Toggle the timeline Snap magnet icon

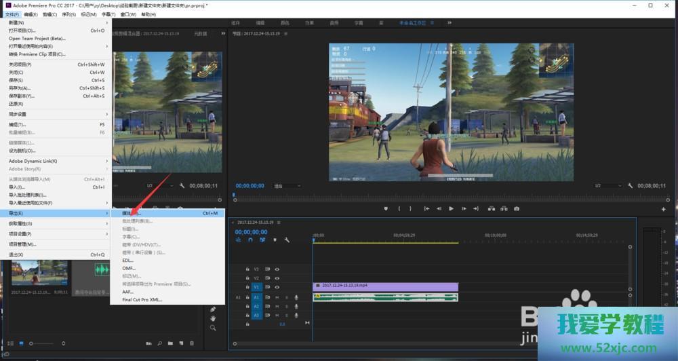[x=250, y=240]
